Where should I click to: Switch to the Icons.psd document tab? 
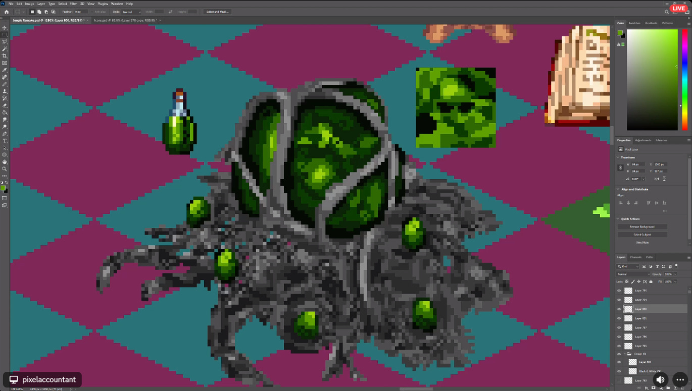(125, 20)
